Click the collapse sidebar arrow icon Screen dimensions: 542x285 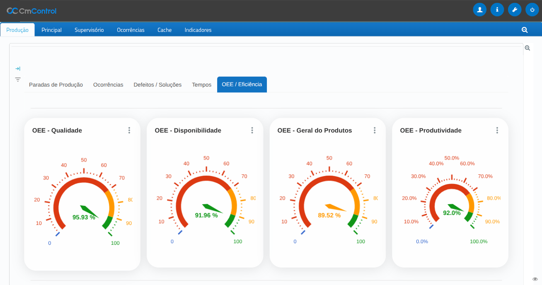point(18,69)
